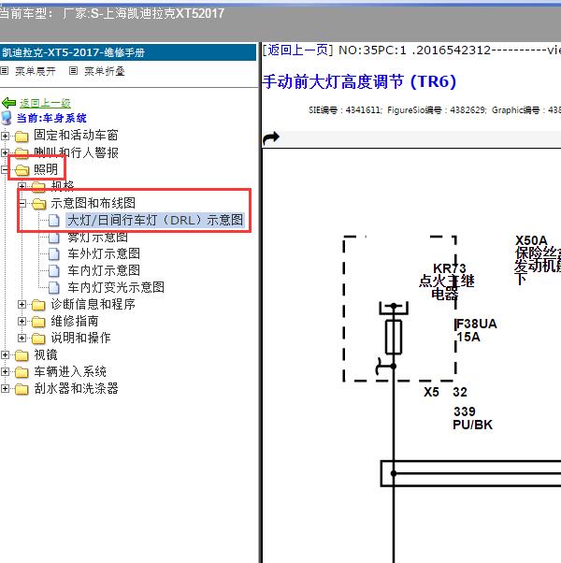561x563 pixels.
Task: Open the 说明和操作 folder
Action: click(x=80, y=338)
